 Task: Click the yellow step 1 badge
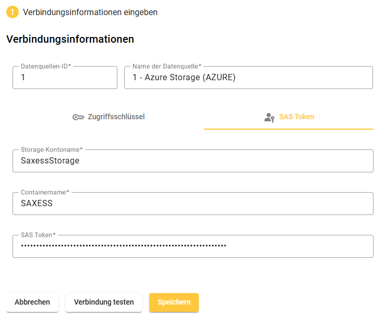13,12
